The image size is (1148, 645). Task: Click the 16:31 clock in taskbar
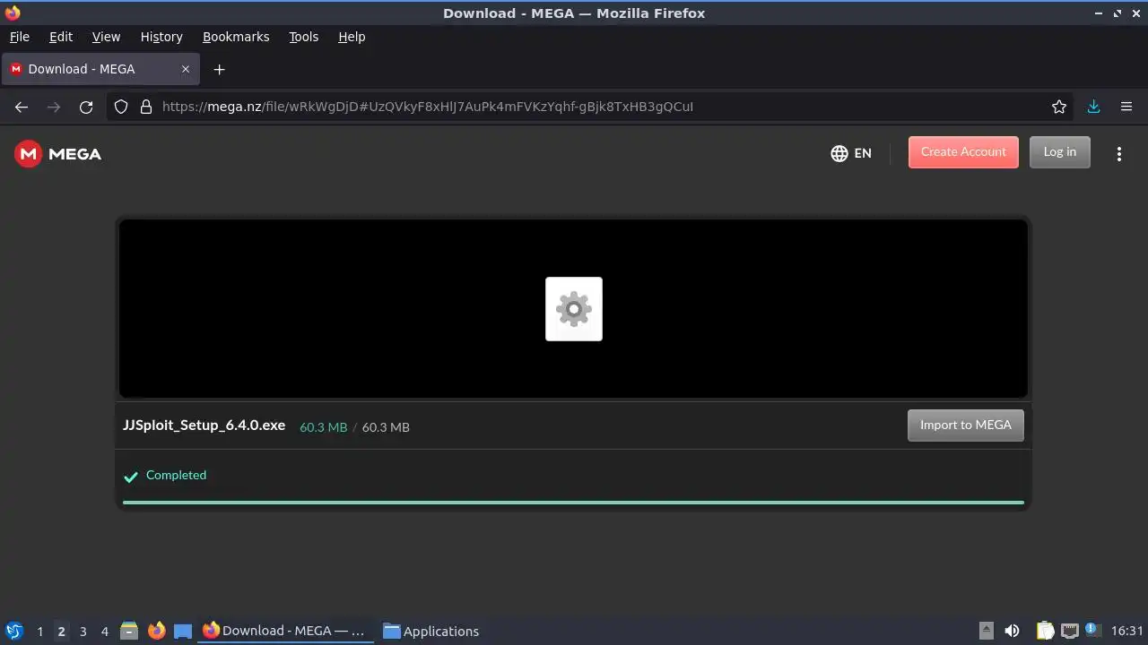[x=1126, y=632]
